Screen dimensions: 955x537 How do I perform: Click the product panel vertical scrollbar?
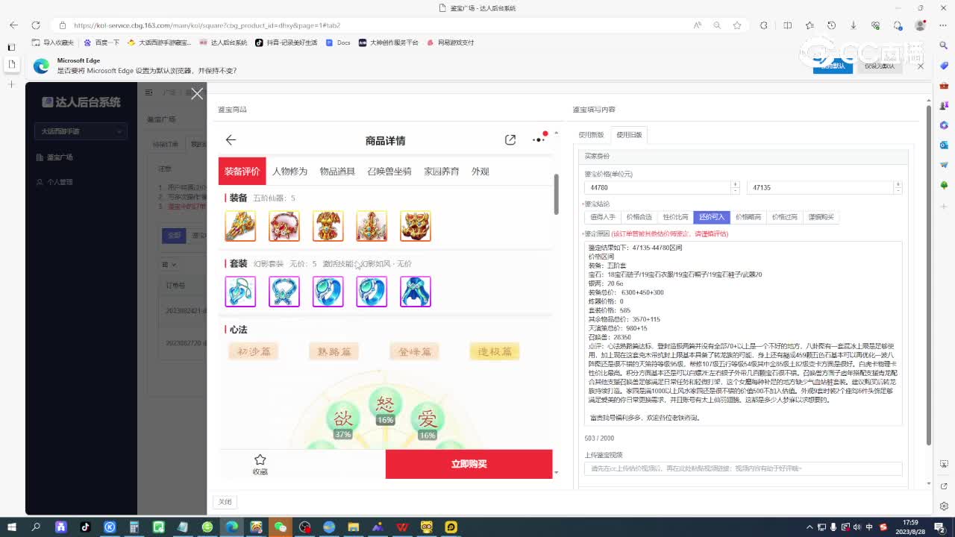click(x=555, y=194)
